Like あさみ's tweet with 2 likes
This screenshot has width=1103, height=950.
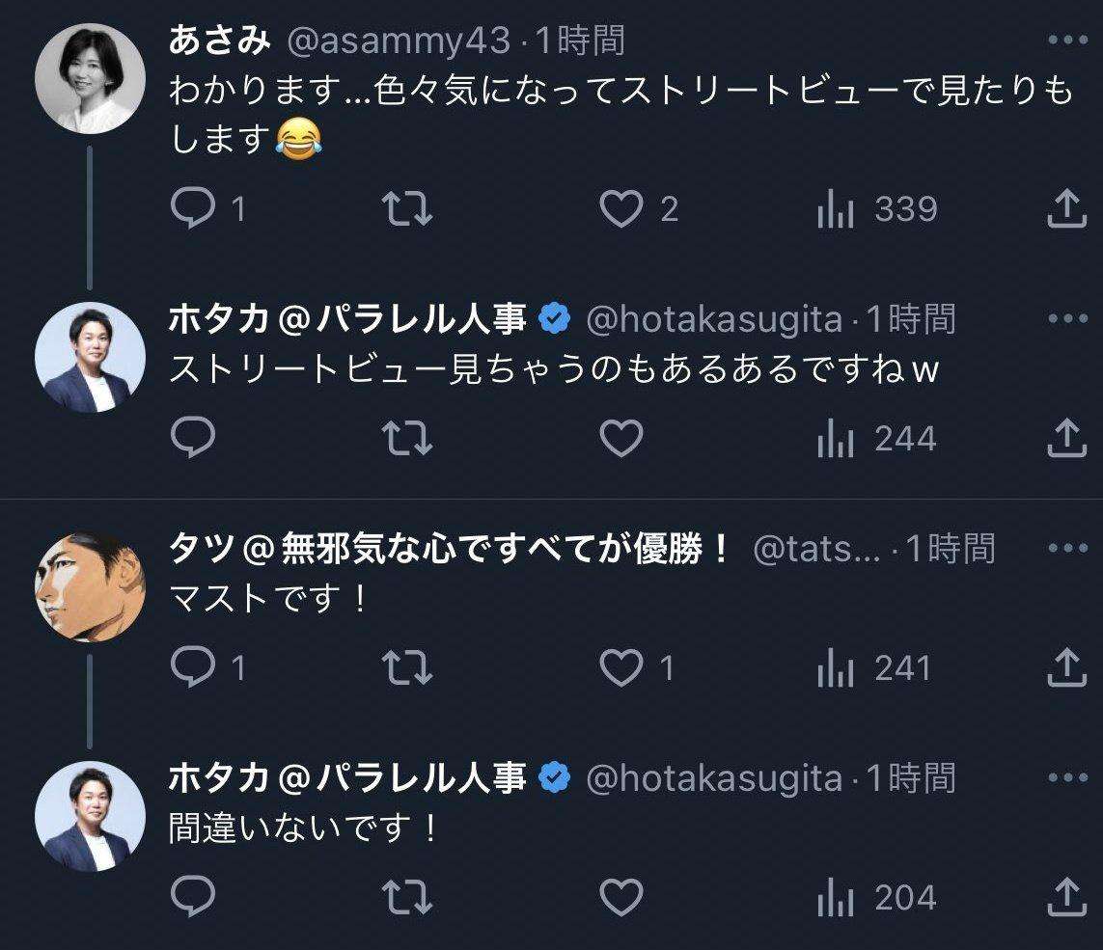coord(621,209)
